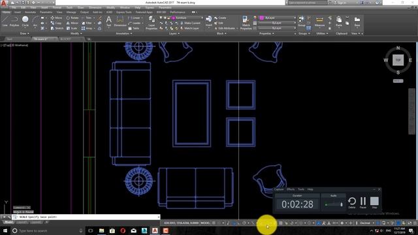Expand the Properties panel
Image resolution: width=418 pixels, height=235 pixels.
266,33
